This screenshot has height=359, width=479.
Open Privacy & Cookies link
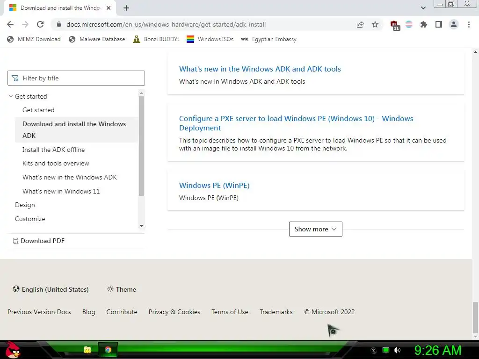pos(174,312)
